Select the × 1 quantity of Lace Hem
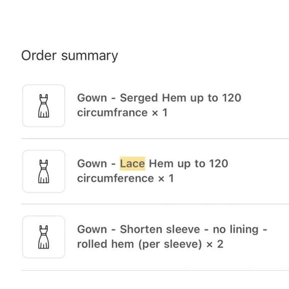The width and height of the screenshot is (289, 289). [x=166, y=178]
